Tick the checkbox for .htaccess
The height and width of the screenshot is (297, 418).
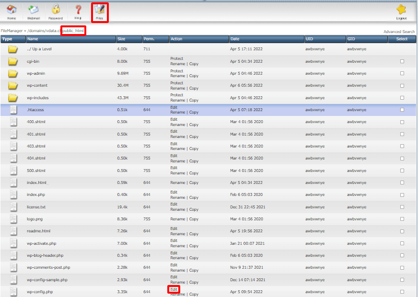tap(402, 110)
